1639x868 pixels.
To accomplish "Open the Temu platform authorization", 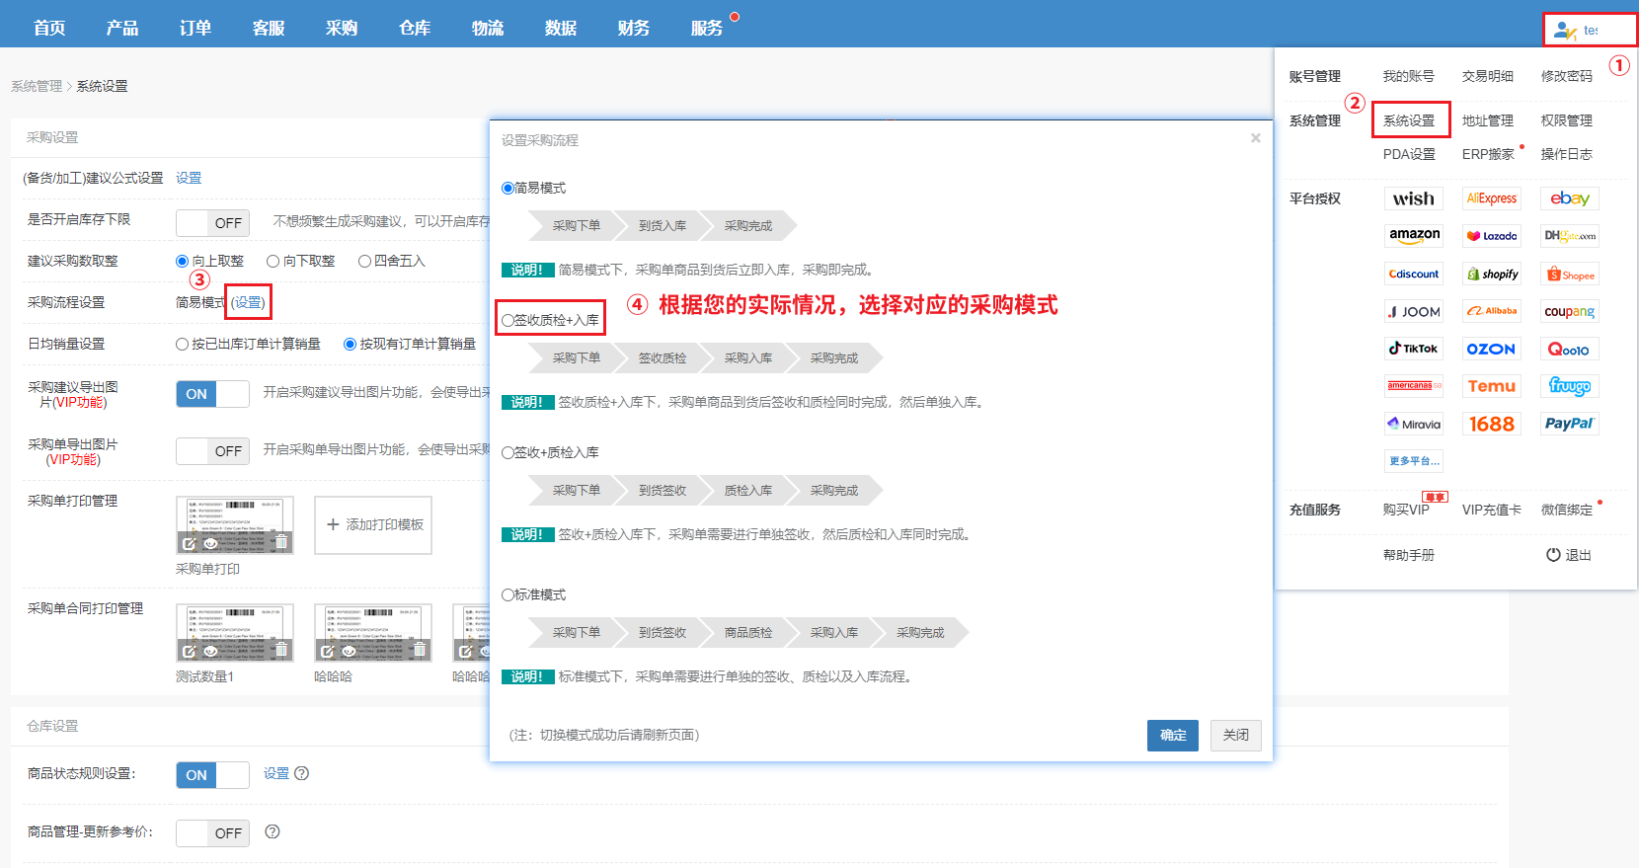I will 1491,386.
